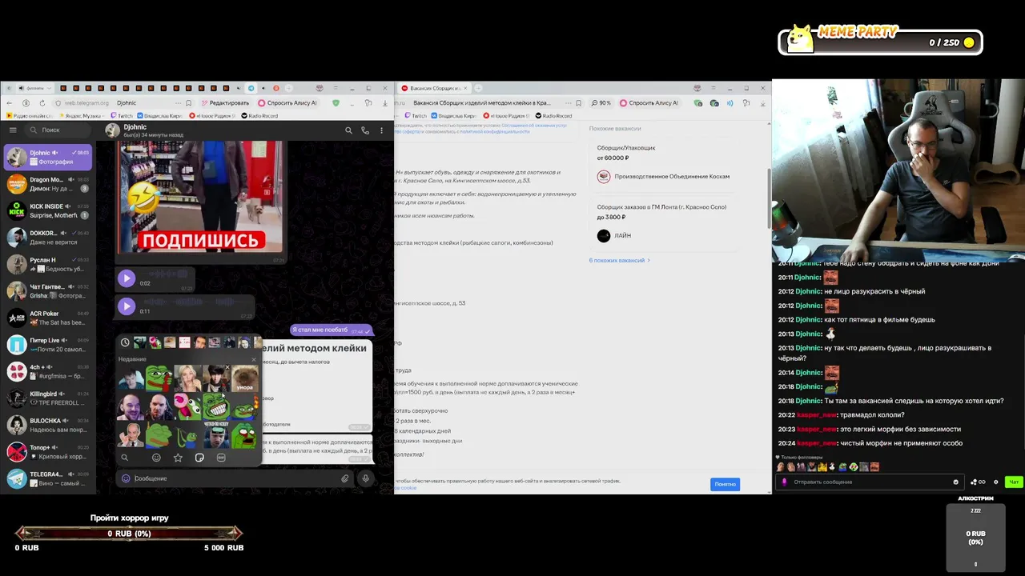The image size is (1025, 576).
Task: Open 'Radio Record' bookmark in Telegram window
Action: 259,116
